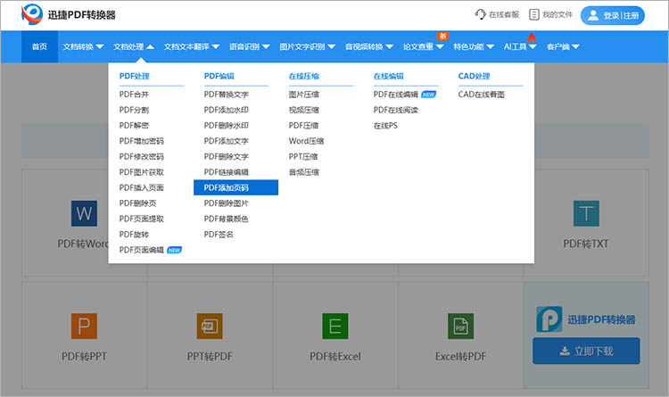Click the 在线编辑 column heading
This screenshot has width=669, height=397.
click(389, 76)
